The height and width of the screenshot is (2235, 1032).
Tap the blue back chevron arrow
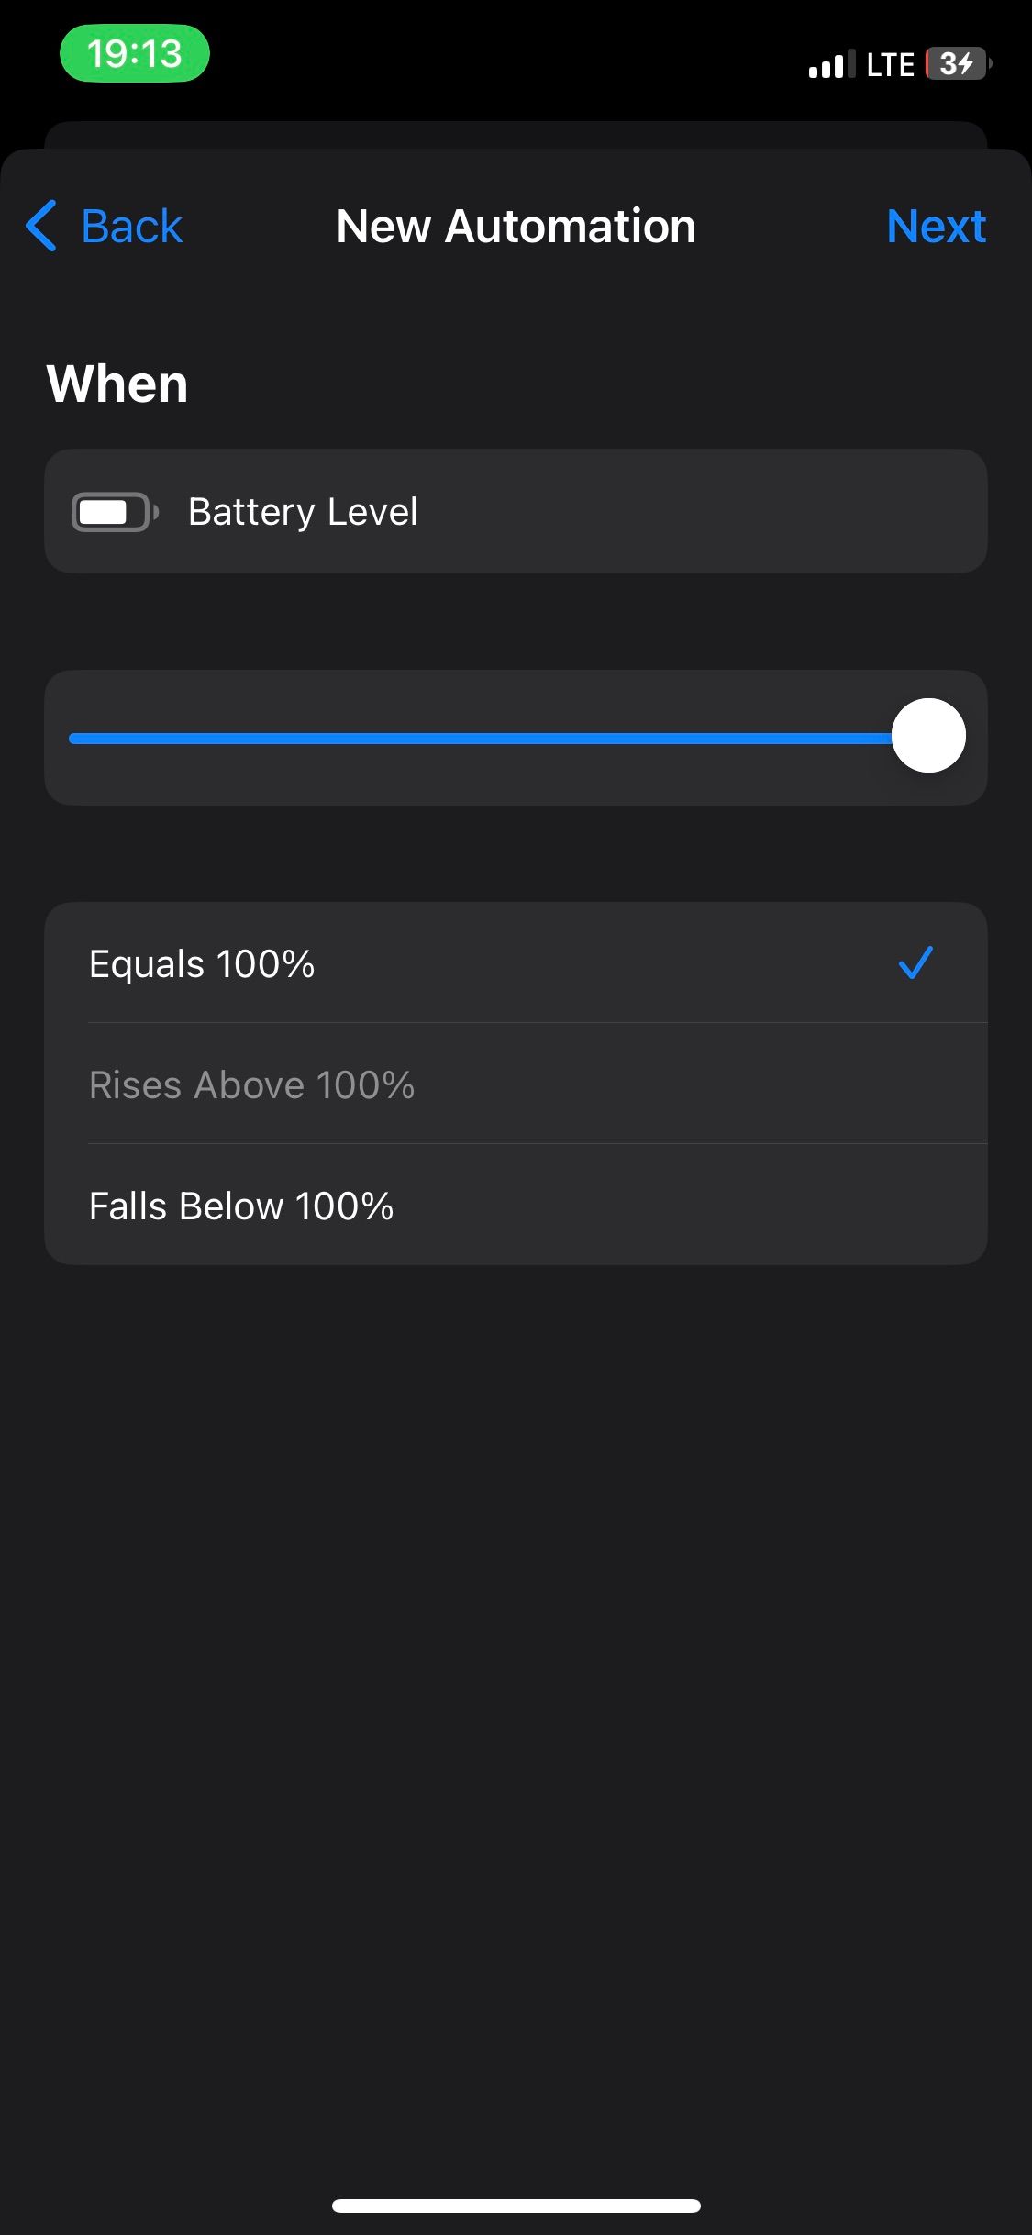pyautogui.click(x=41, y=226)
